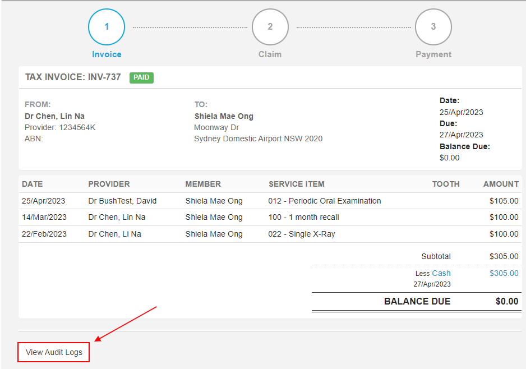This screenshot has height=369, width=526.
Task: Switch to the Payment tab
Action: tap(433, 54)
